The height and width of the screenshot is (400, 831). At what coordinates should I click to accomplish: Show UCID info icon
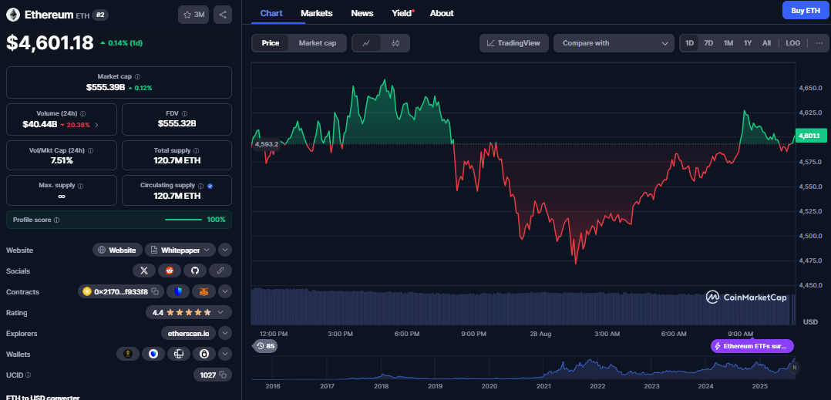28,375
